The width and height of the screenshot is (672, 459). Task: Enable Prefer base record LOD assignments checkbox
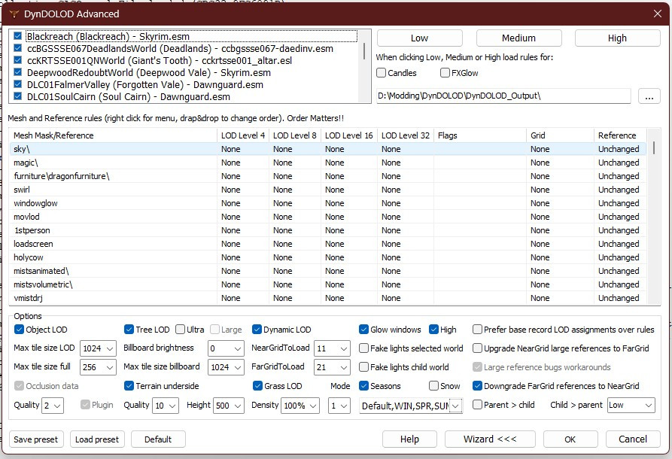[x=477, y=329]
